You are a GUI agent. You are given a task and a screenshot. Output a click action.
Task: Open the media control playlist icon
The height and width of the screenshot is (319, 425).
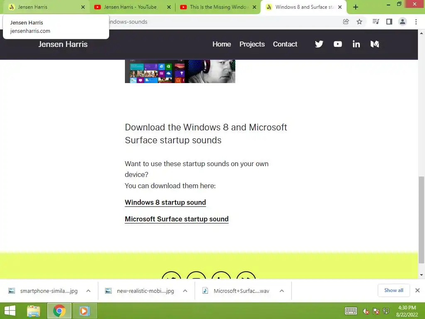point(376,22)
